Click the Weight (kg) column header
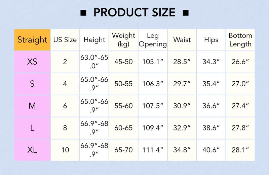This screenshot has height=175, width=269. [x=123, y=40]
